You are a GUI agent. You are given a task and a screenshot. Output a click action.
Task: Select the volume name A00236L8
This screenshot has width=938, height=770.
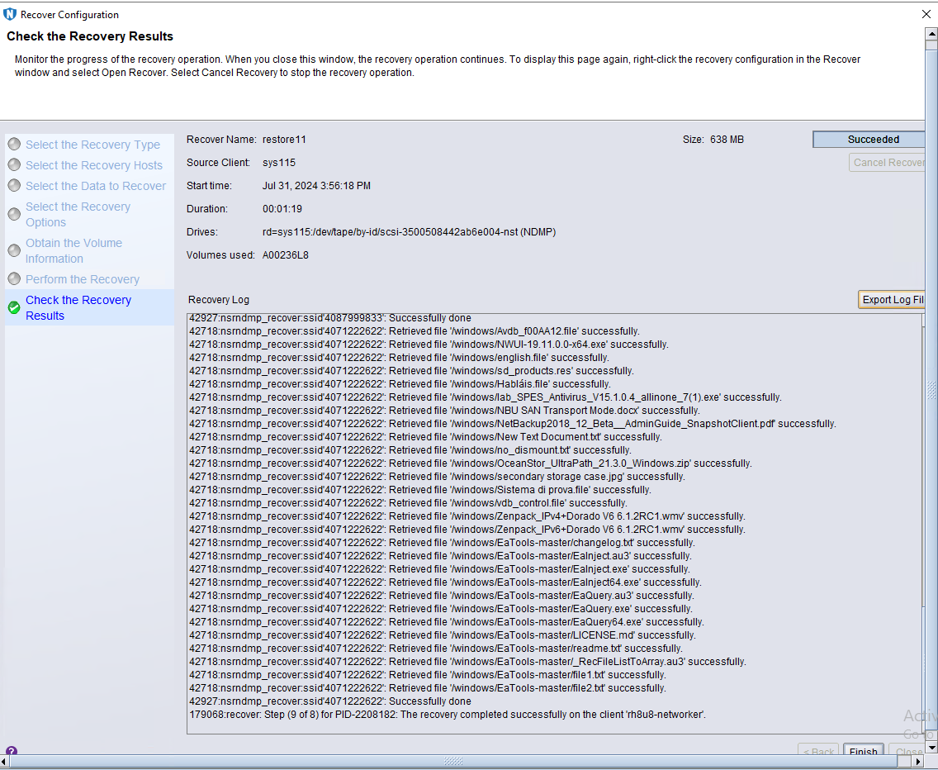(x=286, y=255)
